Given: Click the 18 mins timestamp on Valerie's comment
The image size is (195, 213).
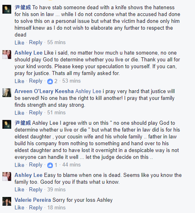Looking at the screenshot, I should (56, 208).
